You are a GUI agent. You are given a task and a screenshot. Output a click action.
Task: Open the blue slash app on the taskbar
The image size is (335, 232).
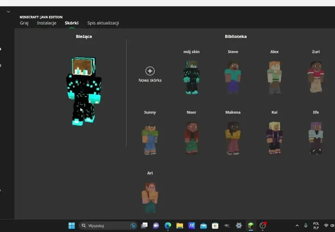[x=191, y=226]
